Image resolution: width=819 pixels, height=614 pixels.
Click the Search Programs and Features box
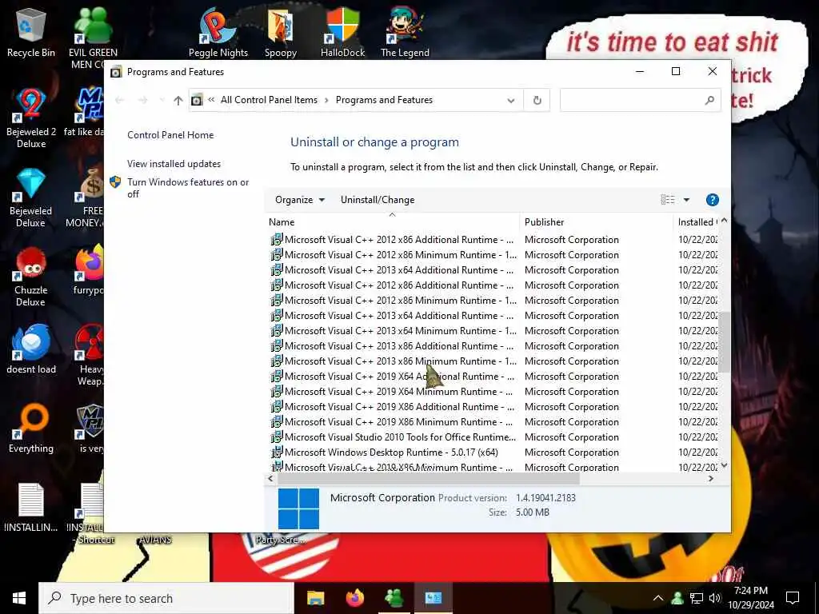(640, 100)
